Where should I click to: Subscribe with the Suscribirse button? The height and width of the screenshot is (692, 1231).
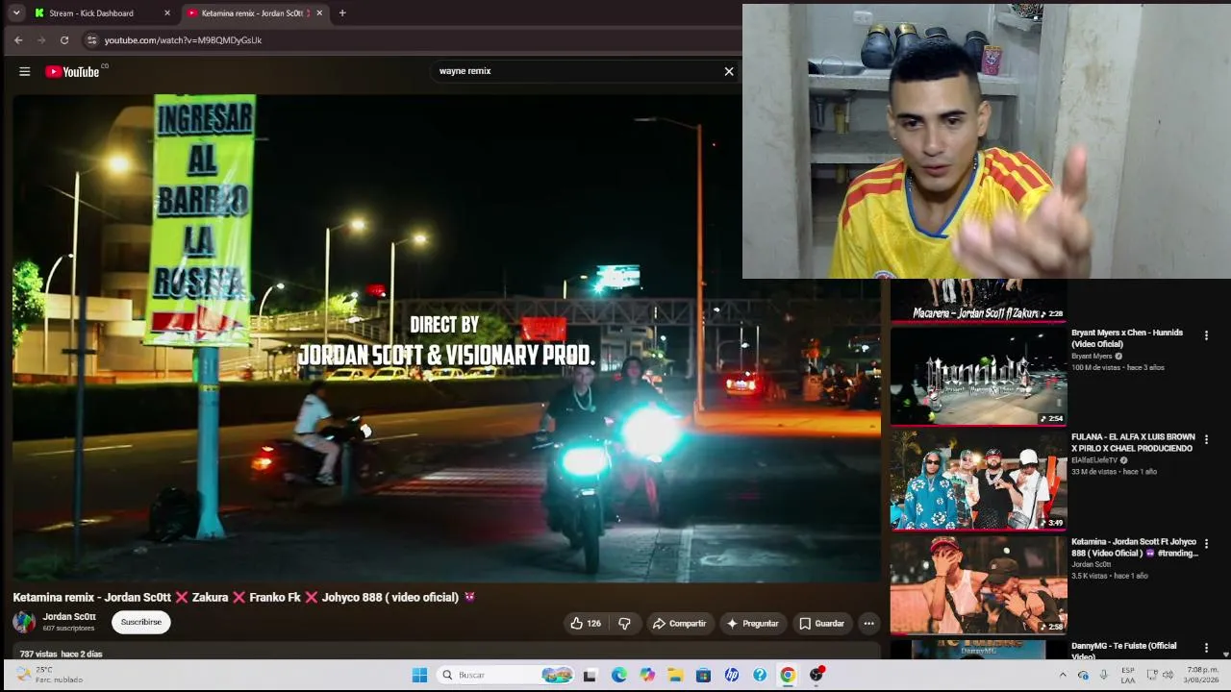(141, 622)
